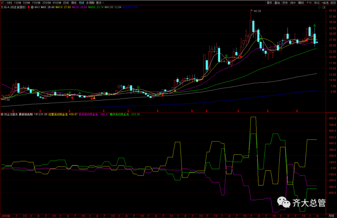Click the 叠加 overlay button
The height and width of the screenshot is (218, 337).
[277, 2]
